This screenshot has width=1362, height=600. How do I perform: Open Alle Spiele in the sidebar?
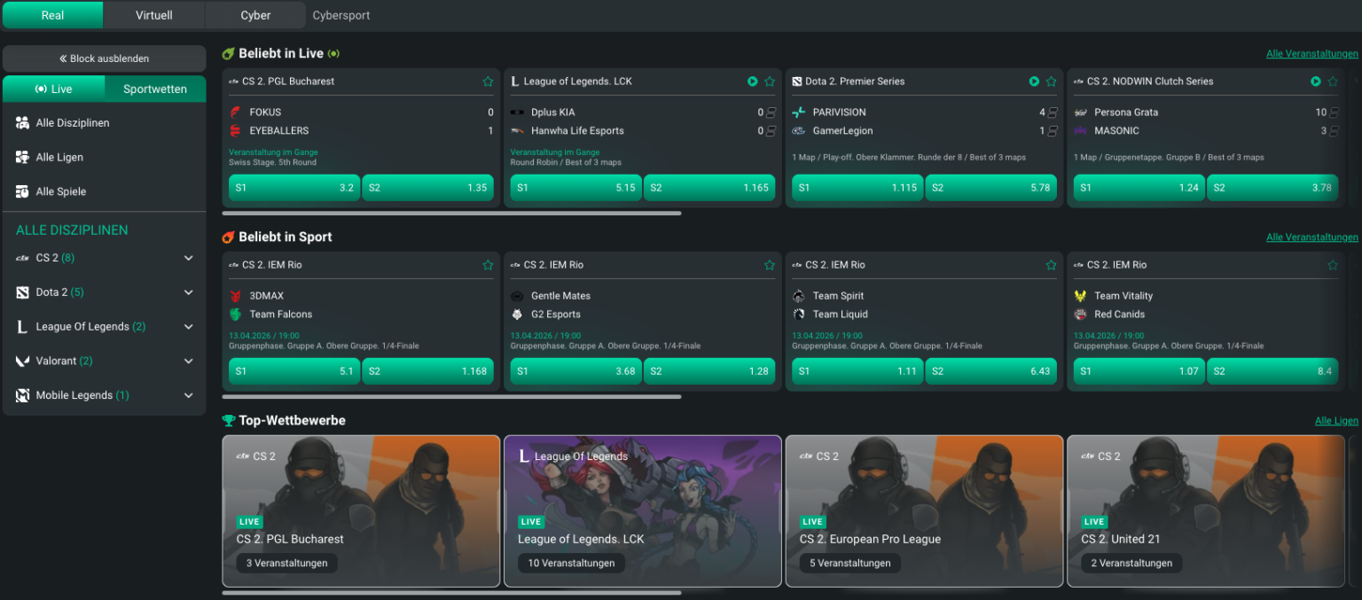(105, 191)
